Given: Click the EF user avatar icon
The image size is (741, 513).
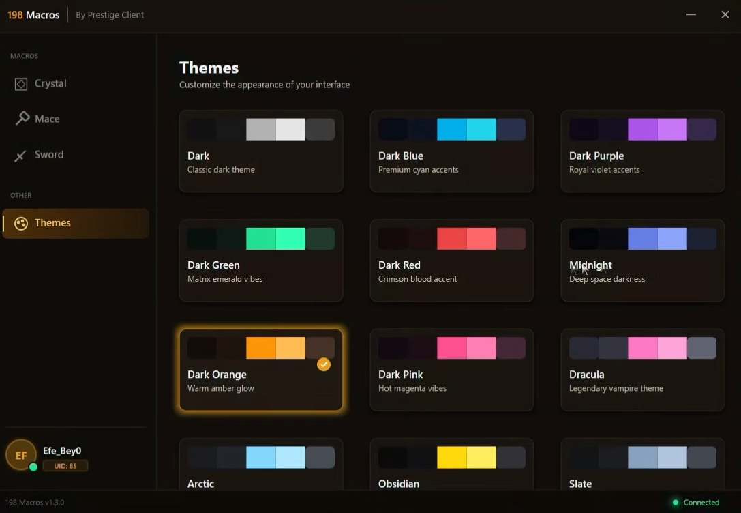Looking at the screenshot, I should point(21,455).
